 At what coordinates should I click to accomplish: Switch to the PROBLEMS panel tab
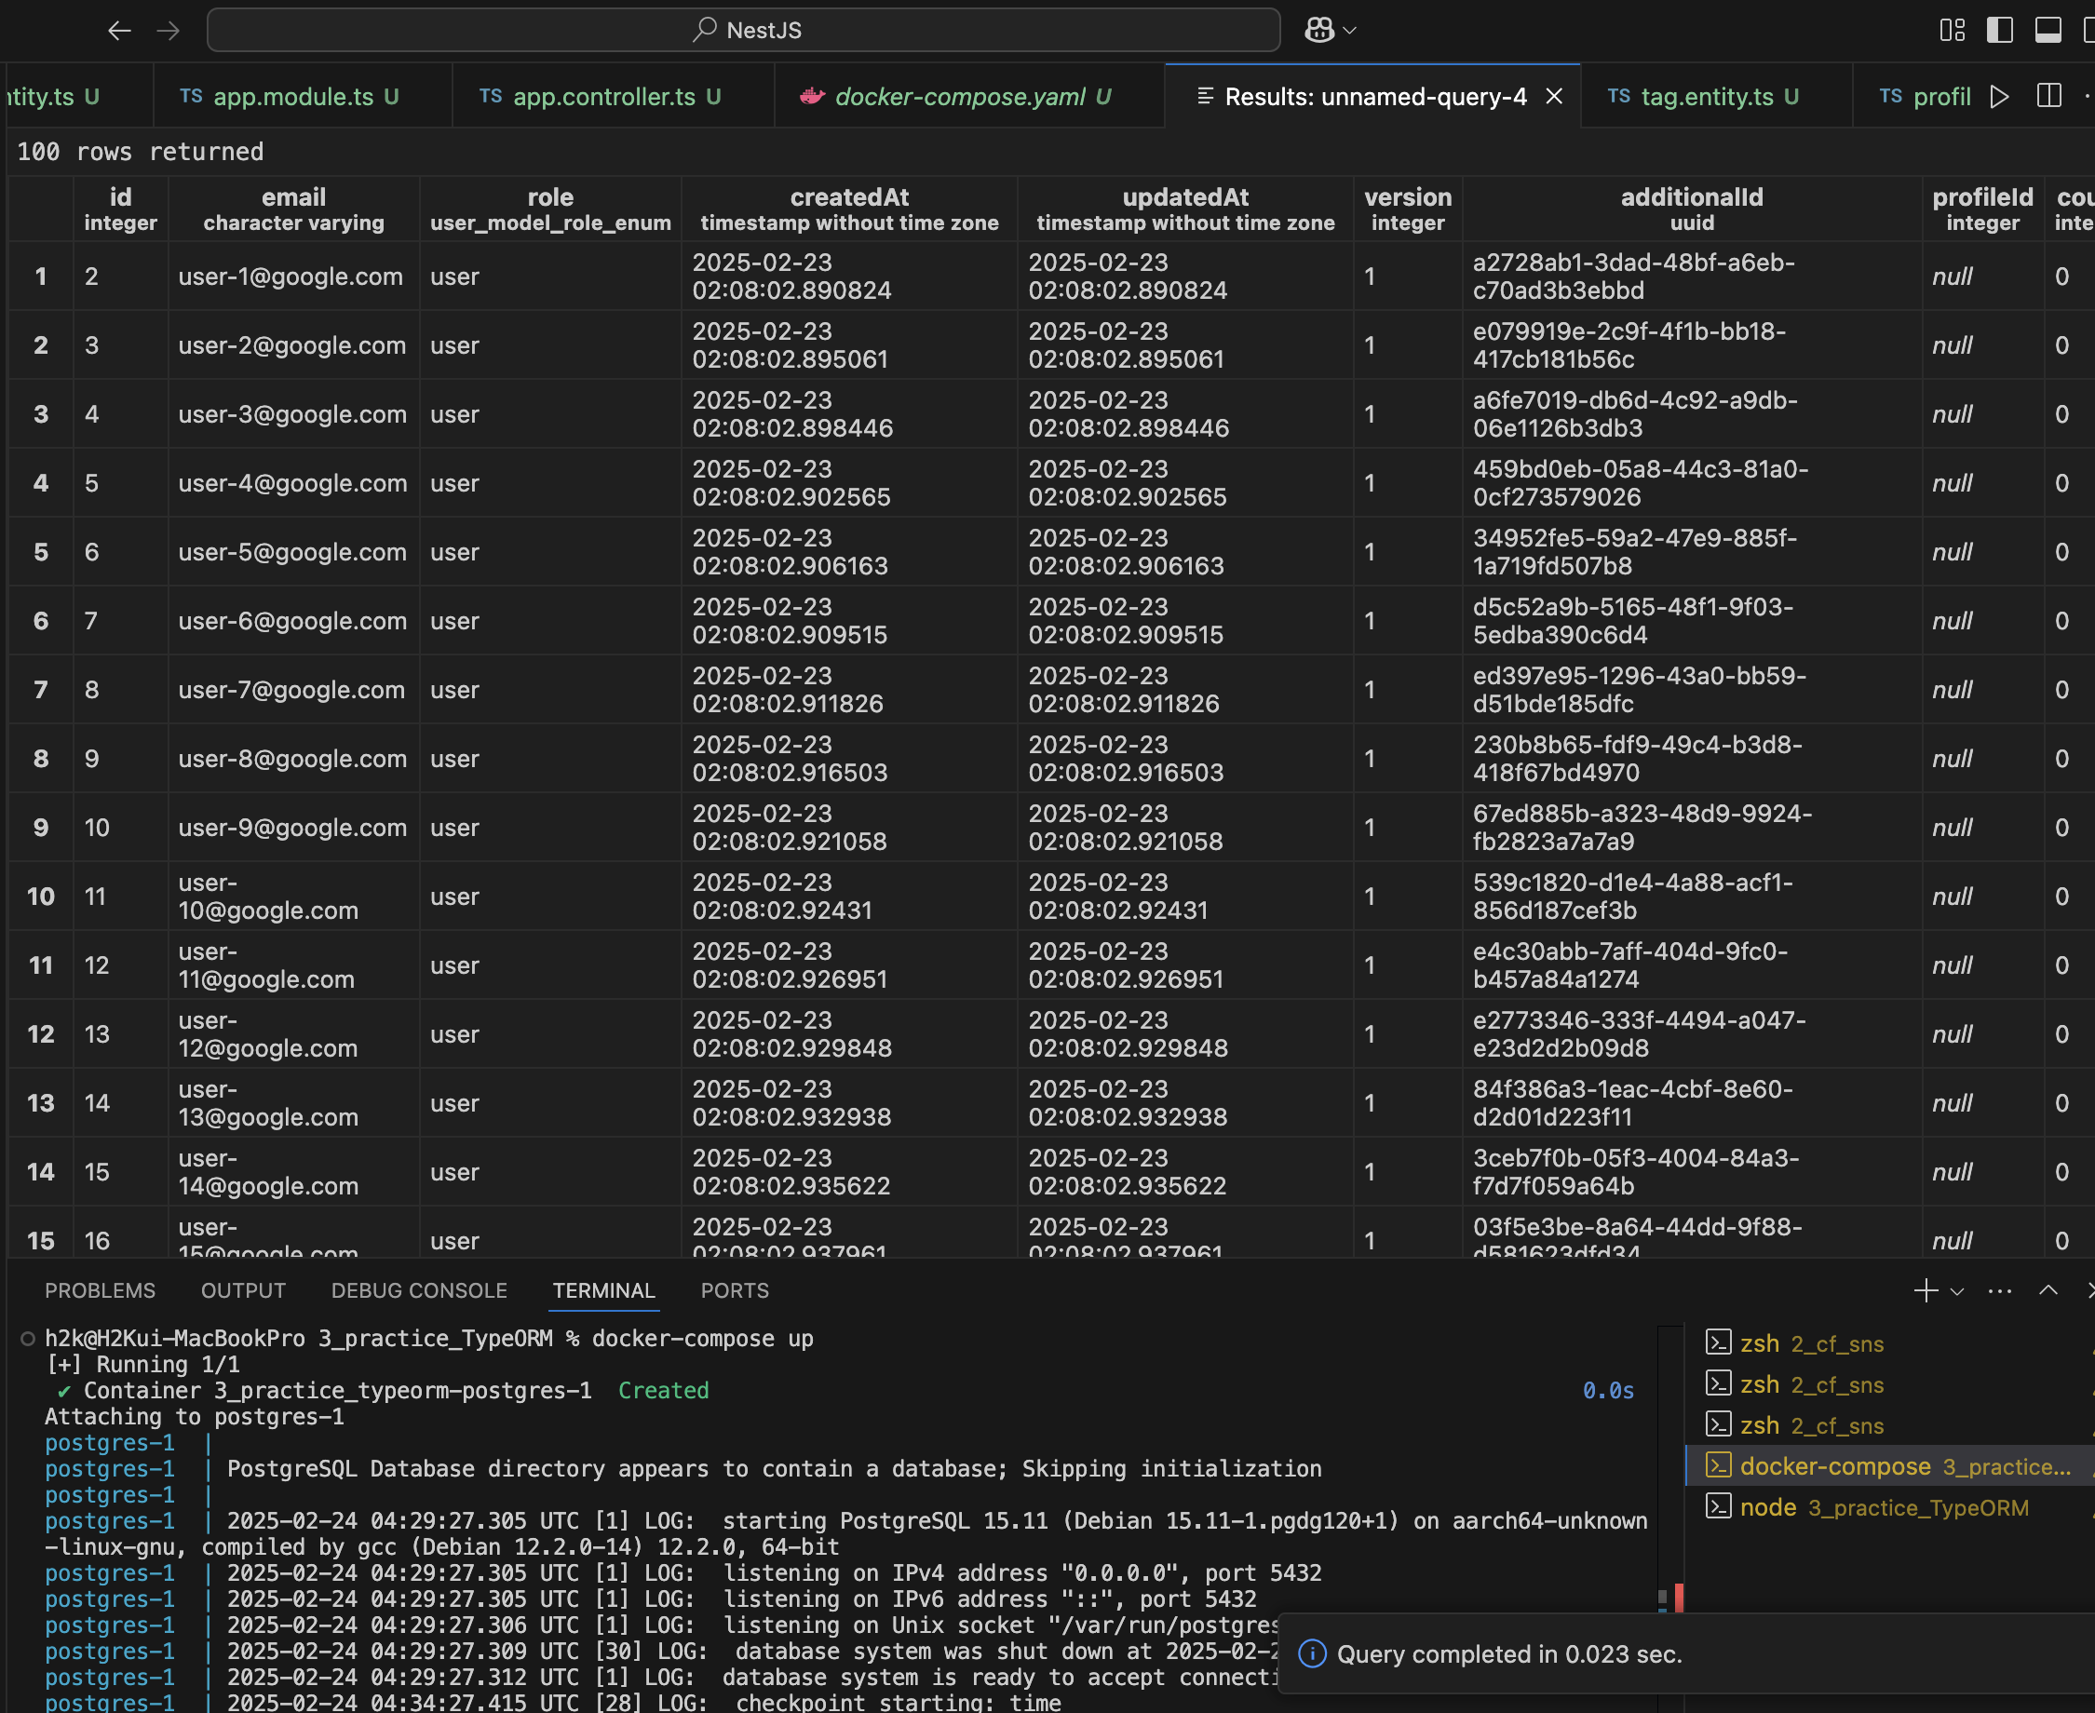(100, 1290)
